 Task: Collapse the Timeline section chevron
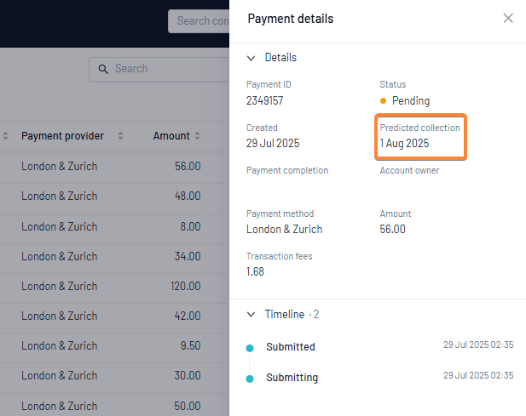[251, 315]
